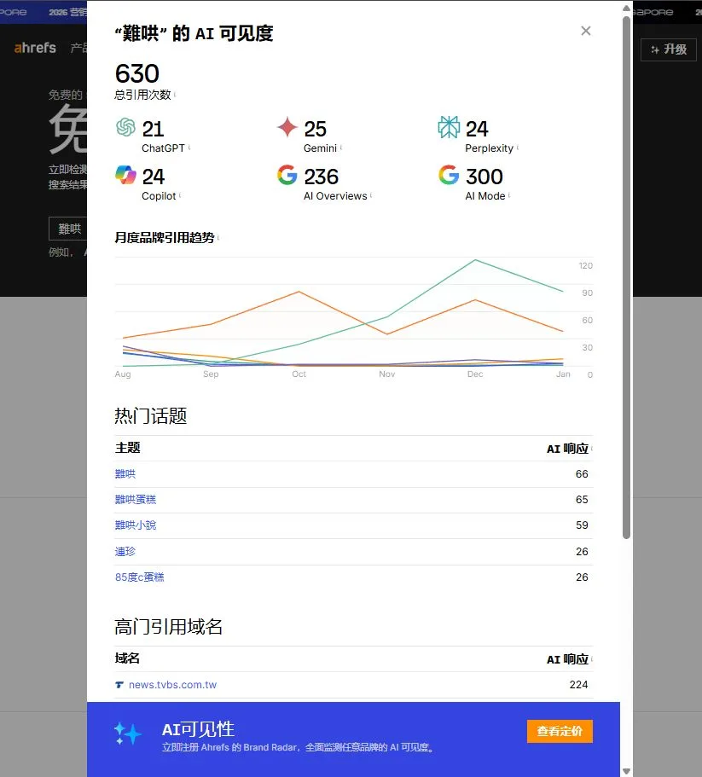This screenshot has height=777, width=702.
Task: Click the sparkle icon in the AI可见性 banner
Action: [x=128, y=734]
